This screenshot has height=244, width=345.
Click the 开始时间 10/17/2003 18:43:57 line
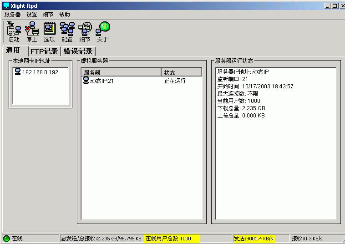tap(255, 86)
